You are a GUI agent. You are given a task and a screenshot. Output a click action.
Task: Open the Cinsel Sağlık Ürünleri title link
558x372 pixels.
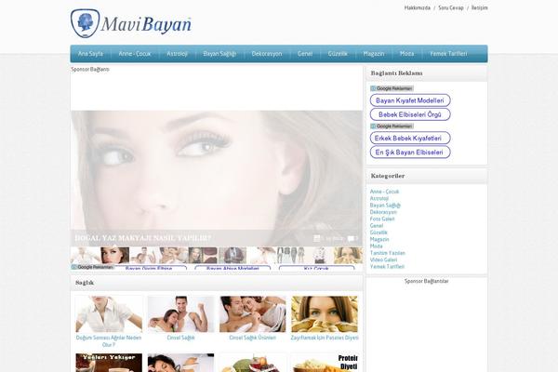point(253,338)
